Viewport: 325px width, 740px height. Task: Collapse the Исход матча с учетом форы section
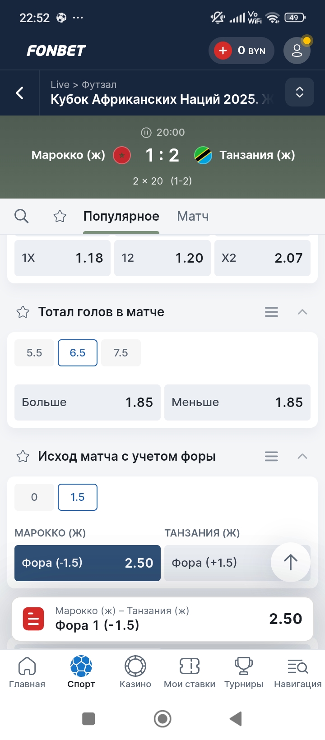302,456
